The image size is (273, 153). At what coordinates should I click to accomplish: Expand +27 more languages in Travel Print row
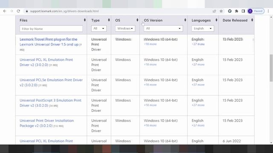198,44
